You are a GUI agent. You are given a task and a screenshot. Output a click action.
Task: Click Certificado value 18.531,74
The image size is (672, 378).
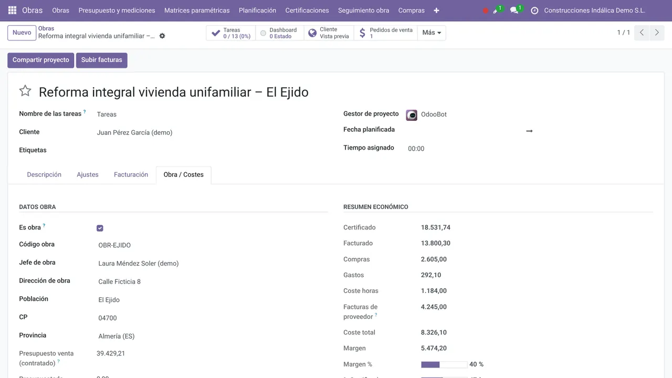436,228
